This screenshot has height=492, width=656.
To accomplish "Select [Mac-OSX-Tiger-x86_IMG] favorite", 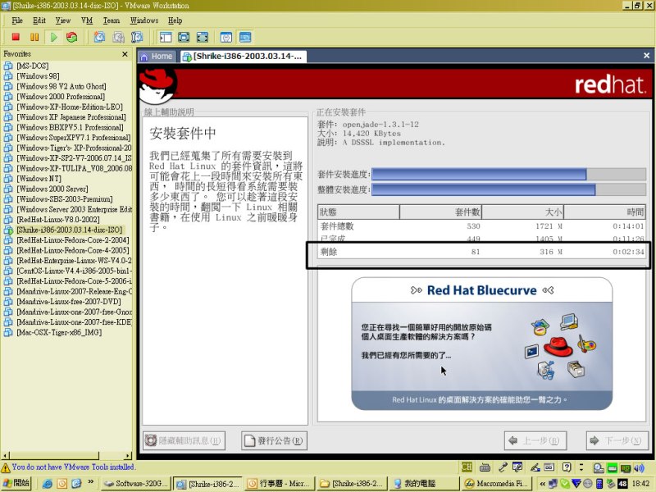I will 59,333.
